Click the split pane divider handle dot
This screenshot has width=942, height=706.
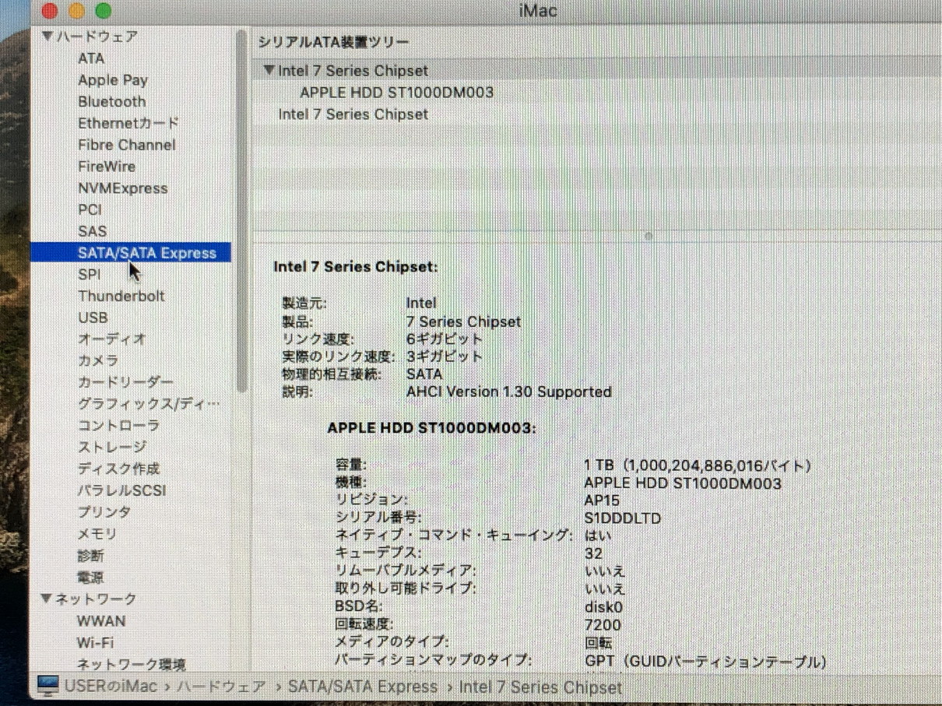[x=648, y=236]
